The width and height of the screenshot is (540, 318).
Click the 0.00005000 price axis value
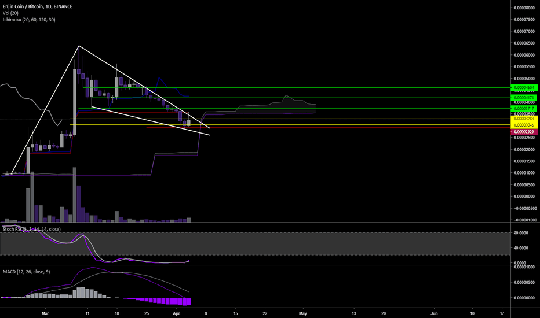524,79
